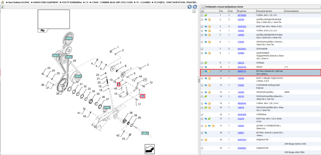Click callout number 28 on the diagram

click(x=58, y=93)
